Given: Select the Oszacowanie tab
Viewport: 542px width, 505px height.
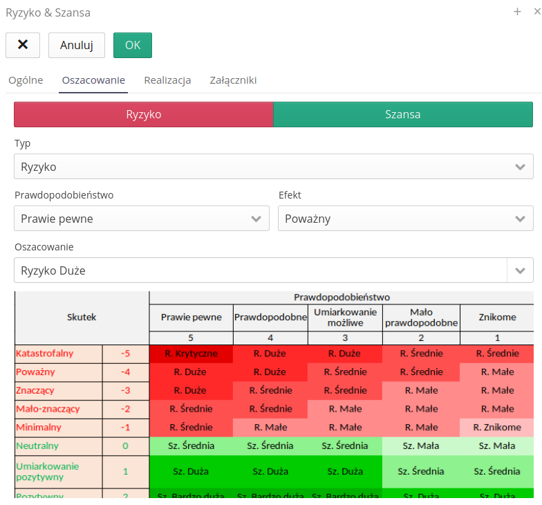Looking at the screenshot, I should pos(93,80).
